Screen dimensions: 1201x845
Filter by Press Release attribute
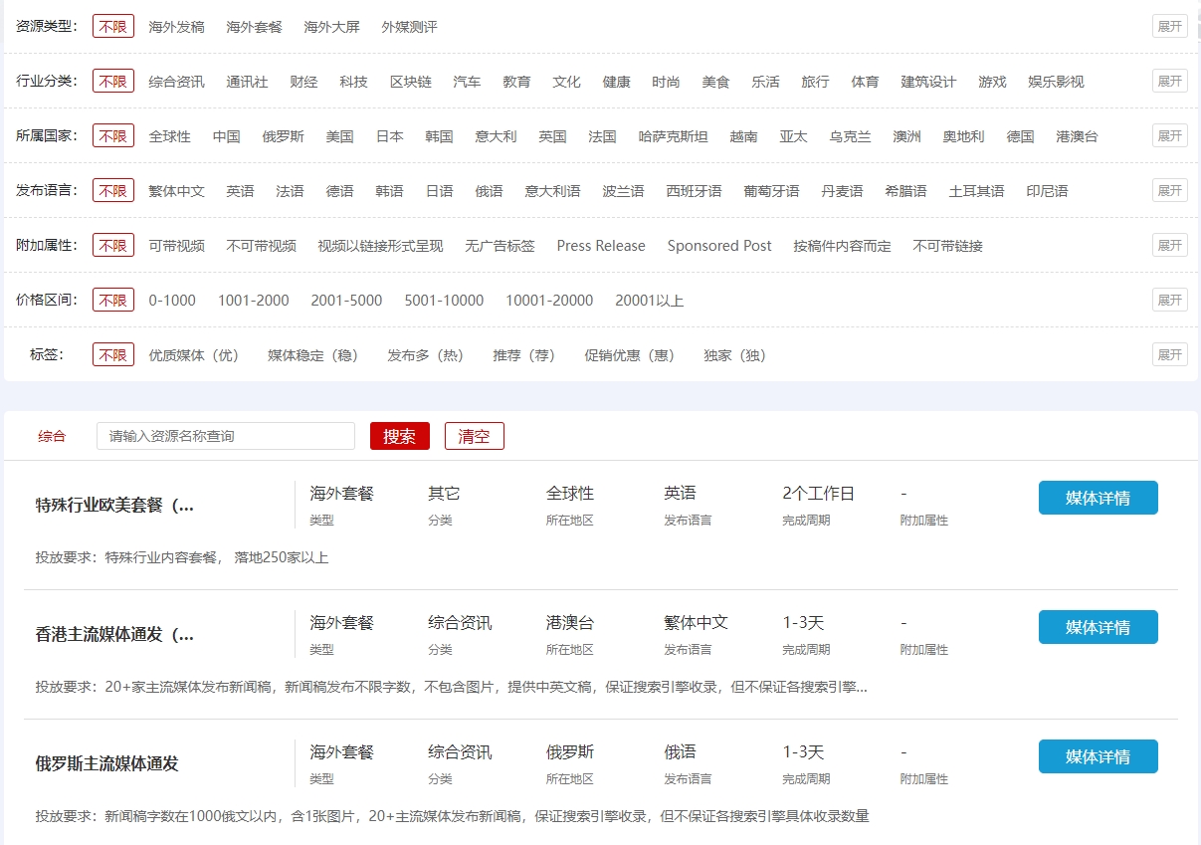[x=600, y=246]
